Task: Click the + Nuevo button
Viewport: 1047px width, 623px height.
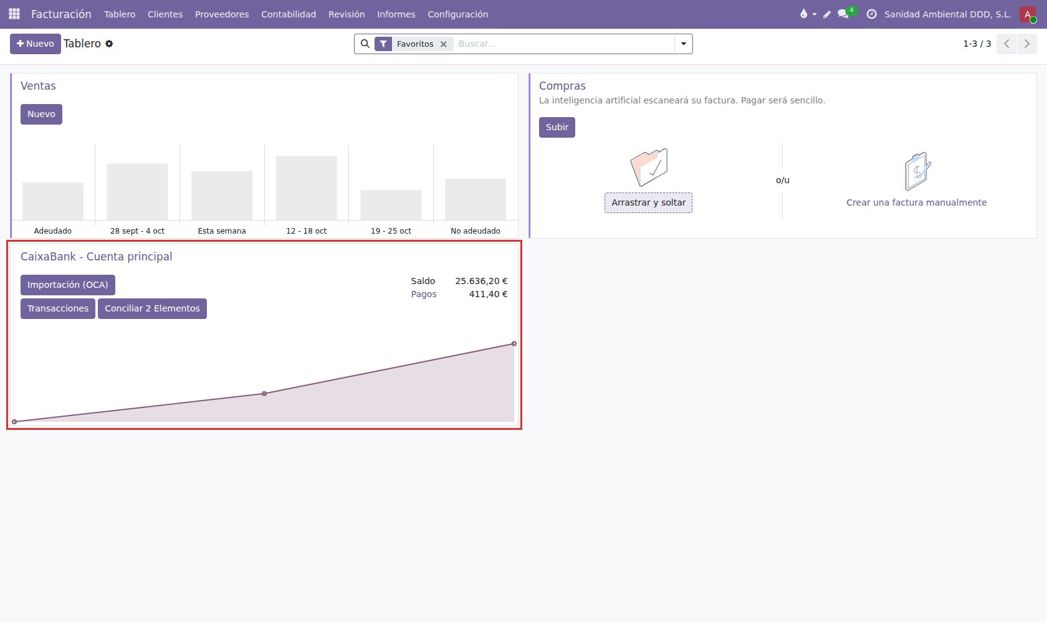Action: click(36, 44)
